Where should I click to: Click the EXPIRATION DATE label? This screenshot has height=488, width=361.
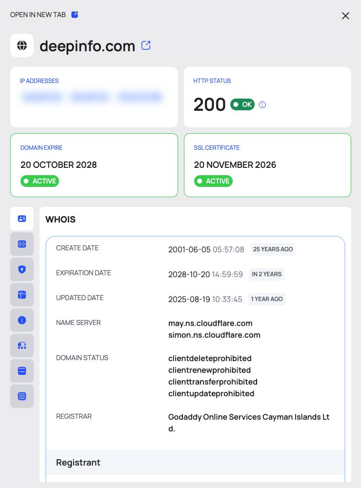click(83, 273)
